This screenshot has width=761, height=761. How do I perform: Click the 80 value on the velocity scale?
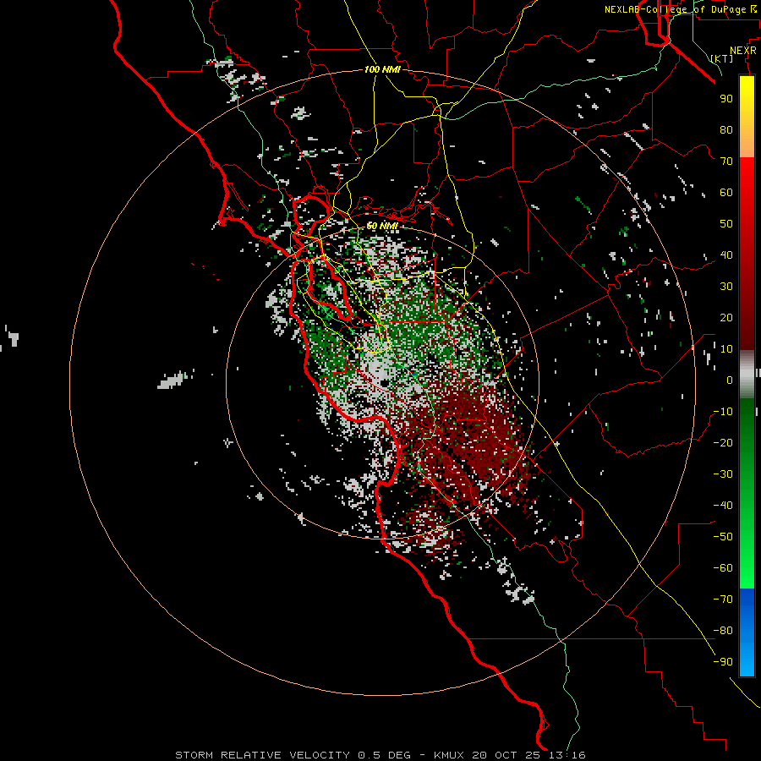tap(726, 129)
